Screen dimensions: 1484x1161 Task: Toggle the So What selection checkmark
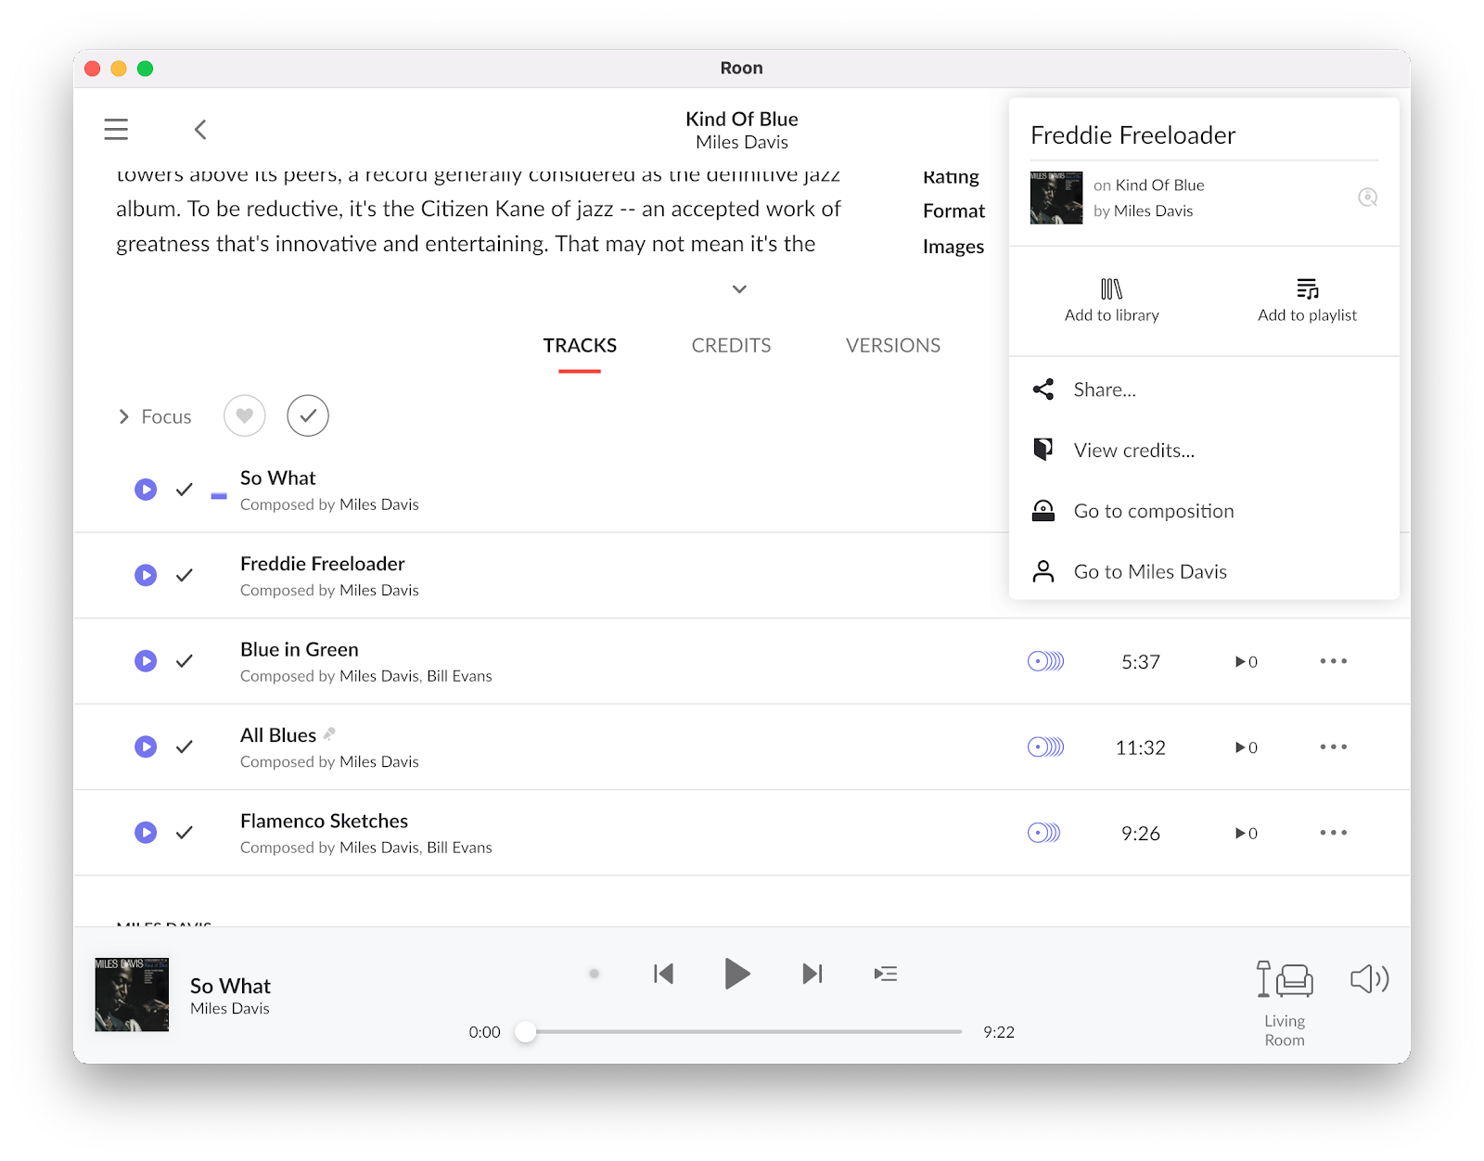coord(185,490)
